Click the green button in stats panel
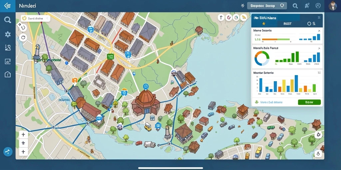 click(309, 102)
